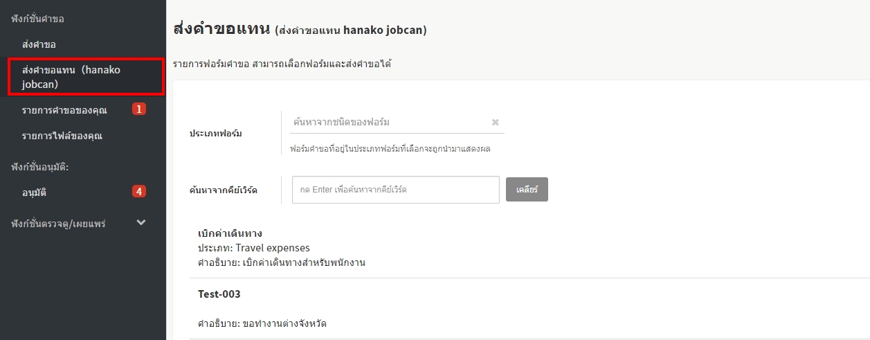Choose the Test-003 request form
Screen dimensions: 870x340
[219, 294]
